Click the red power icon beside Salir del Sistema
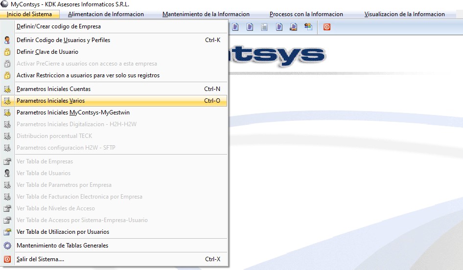The width and height of the screenshot is (463, 270). click(x=7, y=259)
